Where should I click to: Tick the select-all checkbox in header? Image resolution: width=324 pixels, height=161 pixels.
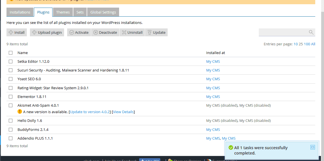pos(10,53)
